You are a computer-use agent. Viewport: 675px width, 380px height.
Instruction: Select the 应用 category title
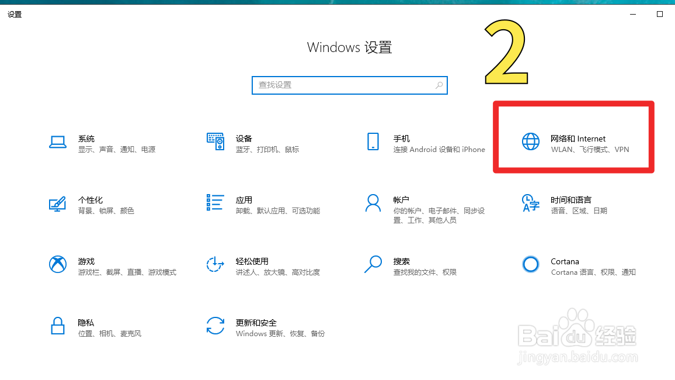coord(243,201)
